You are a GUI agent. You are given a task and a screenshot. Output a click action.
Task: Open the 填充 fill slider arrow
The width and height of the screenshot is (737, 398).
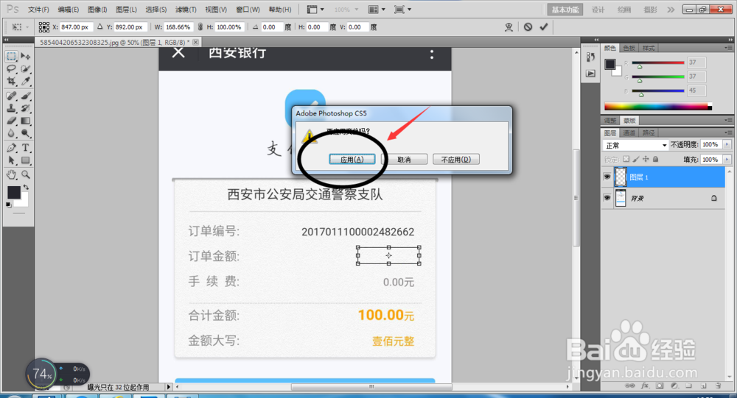[727, 160]
